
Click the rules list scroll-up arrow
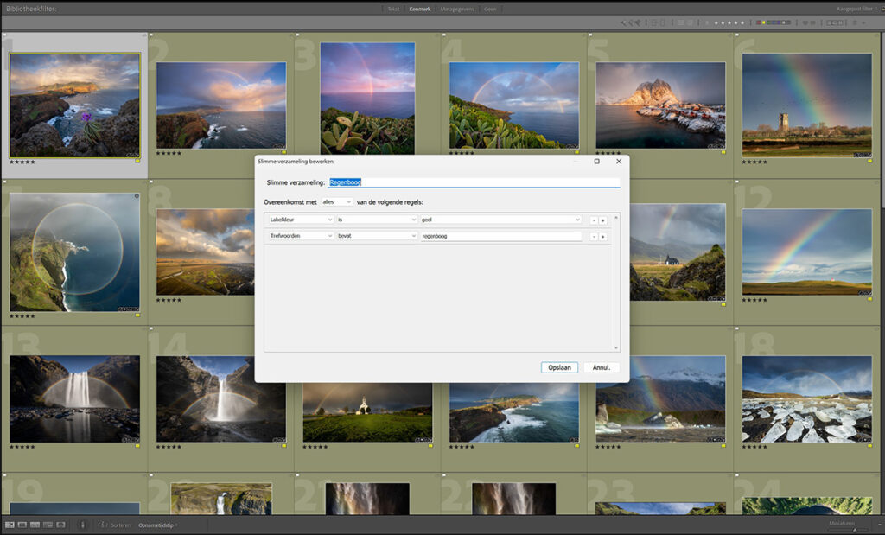615,217
